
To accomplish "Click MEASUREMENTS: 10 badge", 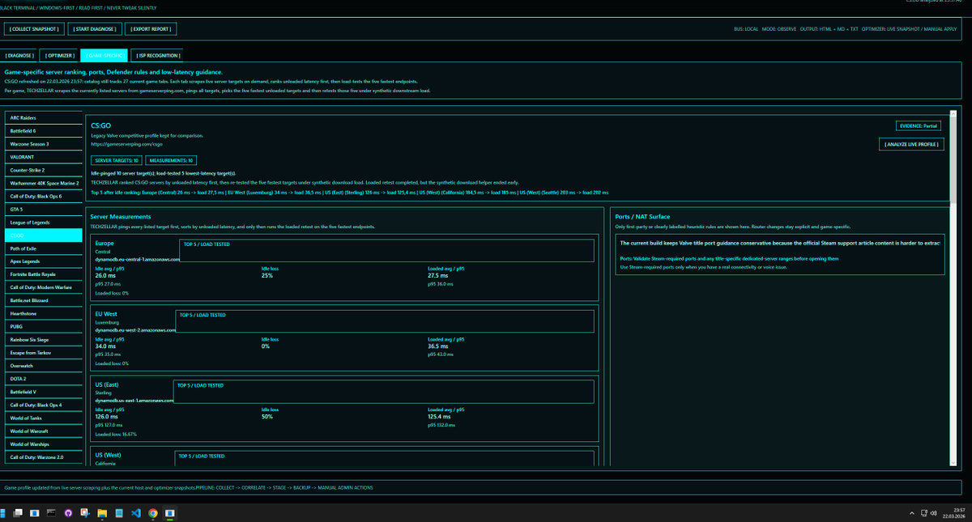I will 172,161.
